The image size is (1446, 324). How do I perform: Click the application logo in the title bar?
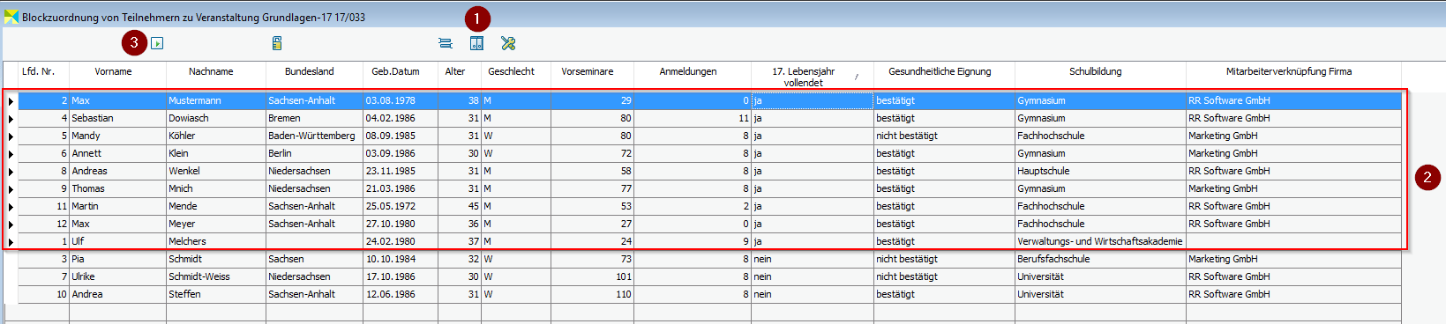11,17
